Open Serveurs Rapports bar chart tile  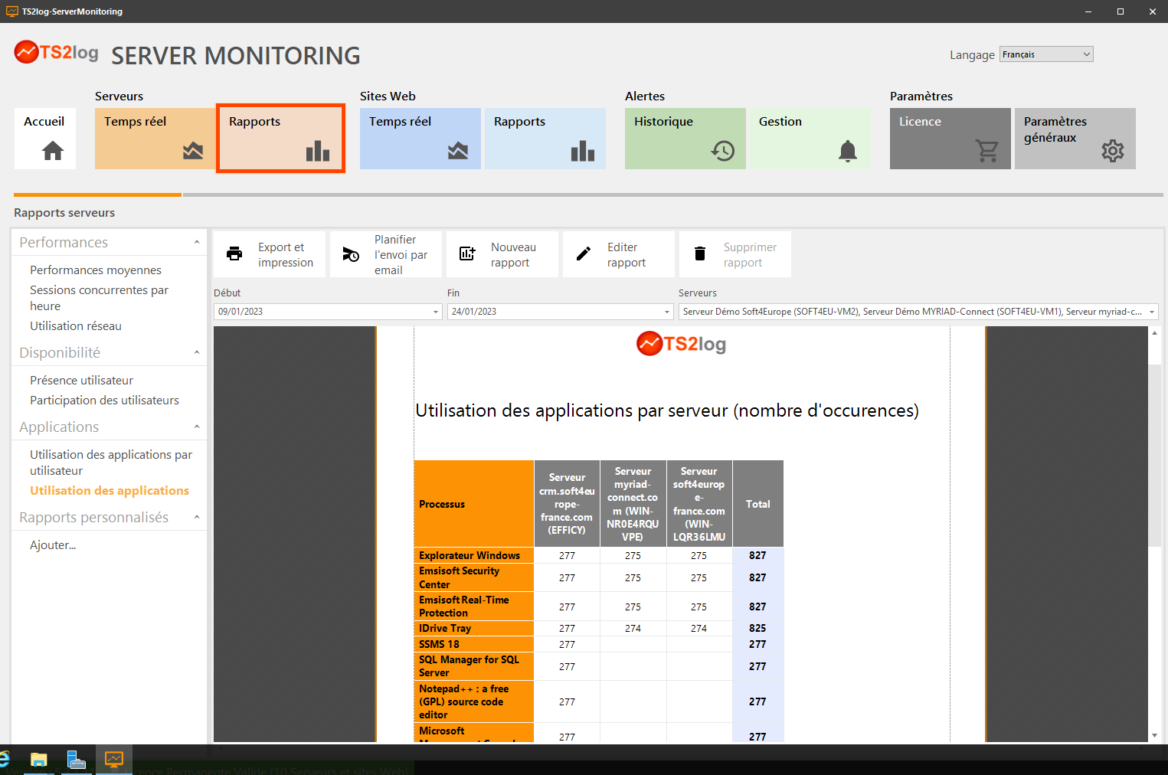pos(280,139)
